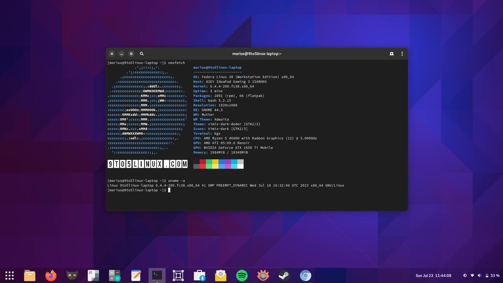Open the calendar app showing 31
The width and height of the screenshot is (503, 283).
coord(93,275)
